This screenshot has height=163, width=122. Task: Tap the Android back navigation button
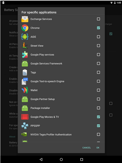[41, 159]
